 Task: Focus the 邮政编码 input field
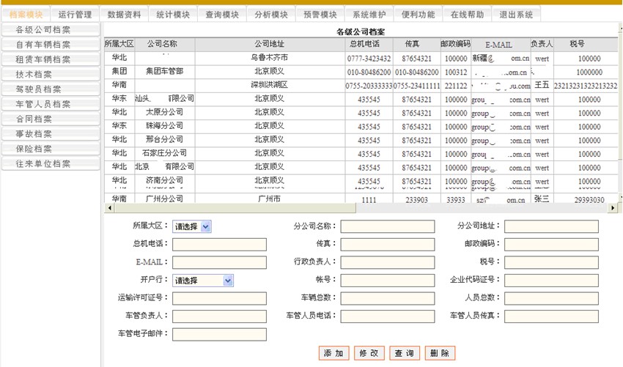click(551, 244)
